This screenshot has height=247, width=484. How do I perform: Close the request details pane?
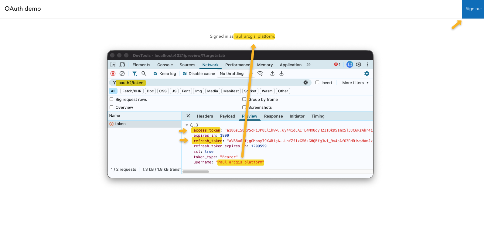[x=188, y=116]
